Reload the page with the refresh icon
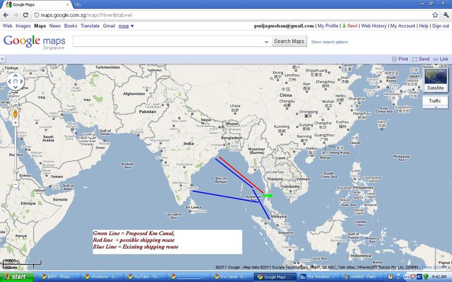Viewport: 452px width, 282px height. [x=26, y=15]
